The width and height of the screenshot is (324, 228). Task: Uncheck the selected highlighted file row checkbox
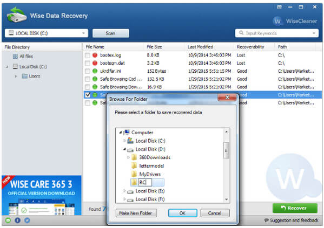88,95
